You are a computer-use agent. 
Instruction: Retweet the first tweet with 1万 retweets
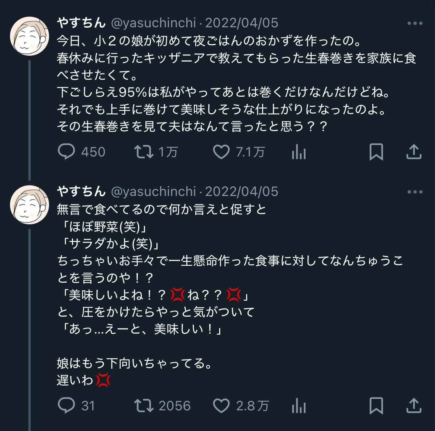click(x=144, y=152)
